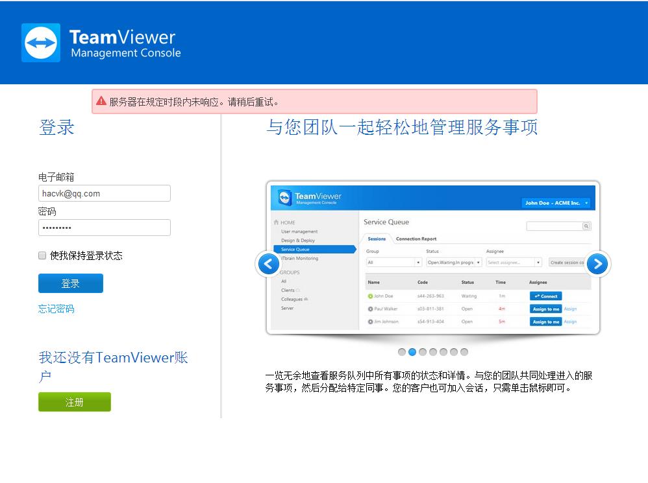Click the description paragraph below the carousel
The height and width of the screenshot is (483, 648).
pos(429,381)
